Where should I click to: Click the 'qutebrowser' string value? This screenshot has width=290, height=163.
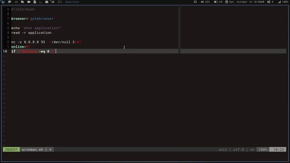(42, 19)
